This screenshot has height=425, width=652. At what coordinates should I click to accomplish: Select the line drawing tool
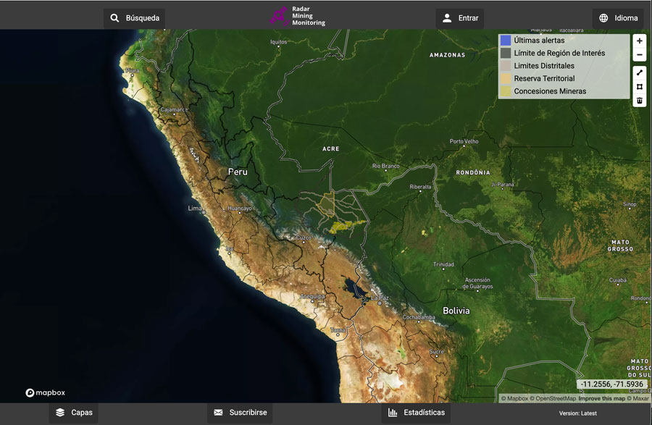tap(639, 72)
